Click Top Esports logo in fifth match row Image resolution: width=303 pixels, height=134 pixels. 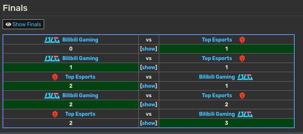coord(55,114)
